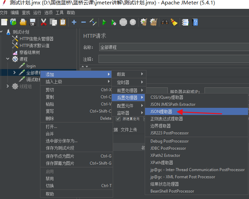The height and width of the screenshot is (199, 249).
Task: Choose JDBC PostProcessor menu item
Action: [196, 148]
